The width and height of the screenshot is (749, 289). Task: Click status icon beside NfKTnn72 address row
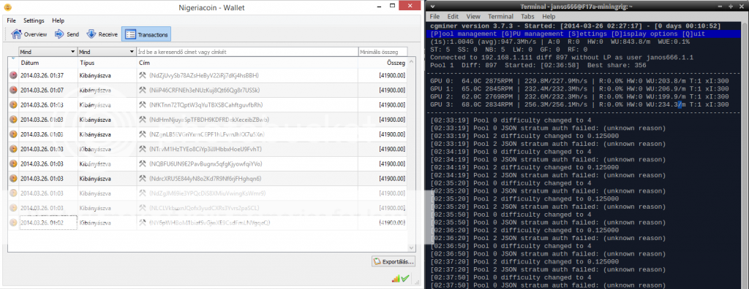[13, 105]
